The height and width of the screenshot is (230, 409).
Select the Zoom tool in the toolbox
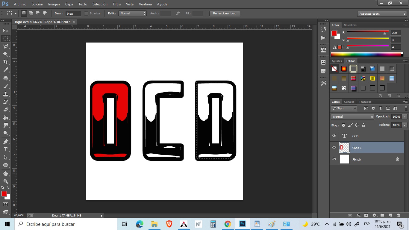[x=6, y=181]
